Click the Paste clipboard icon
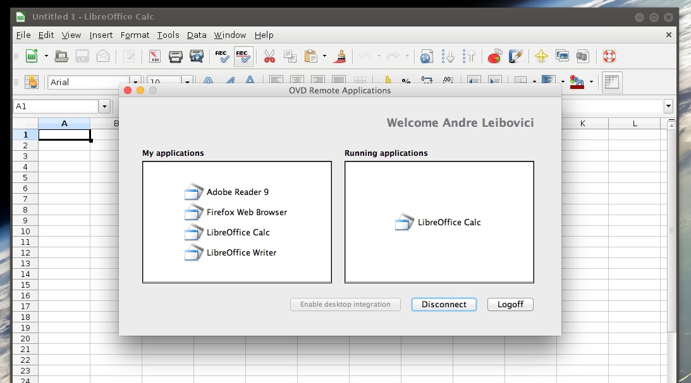 point(311,56)
